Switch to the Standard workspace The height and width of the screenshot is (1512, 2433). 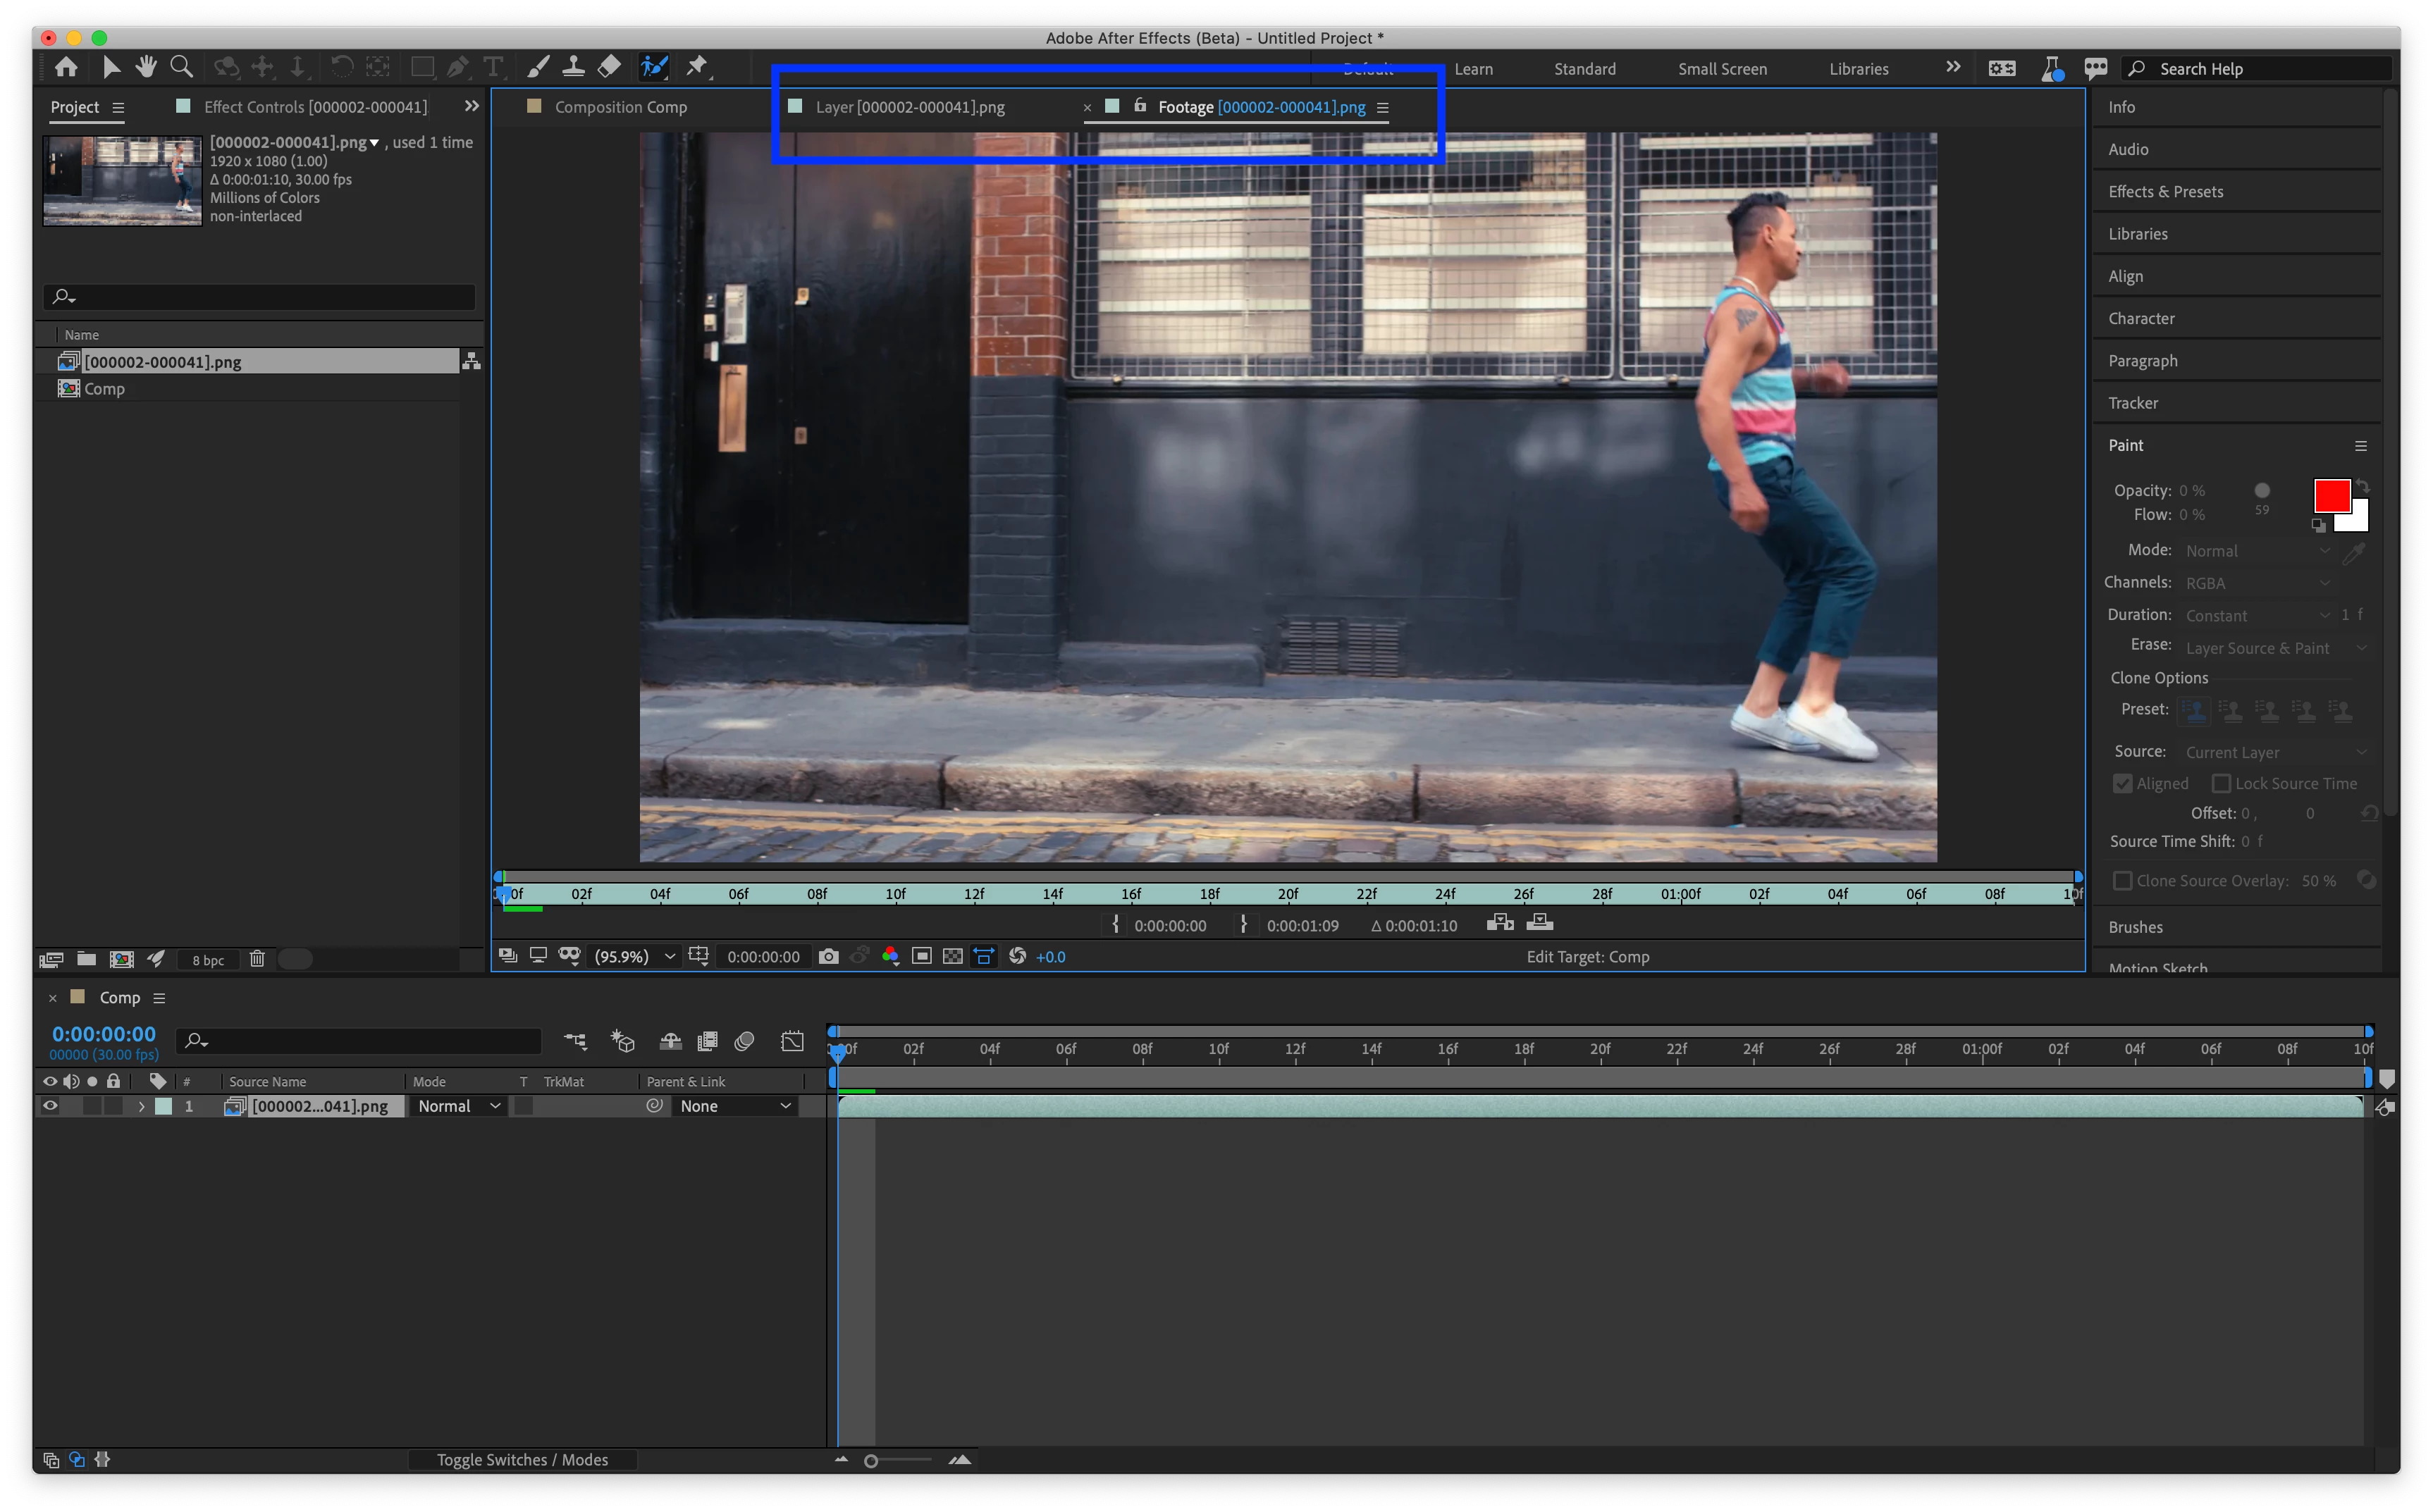click(1584, 69)
